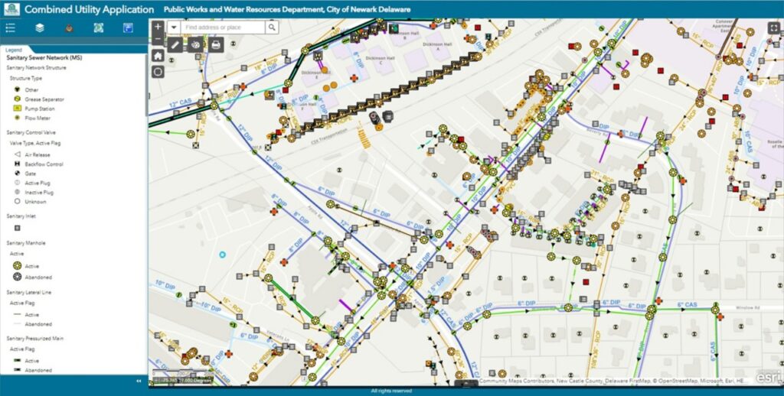Go to the default Home extent
The image size is (784, 396).
[158, 56]
